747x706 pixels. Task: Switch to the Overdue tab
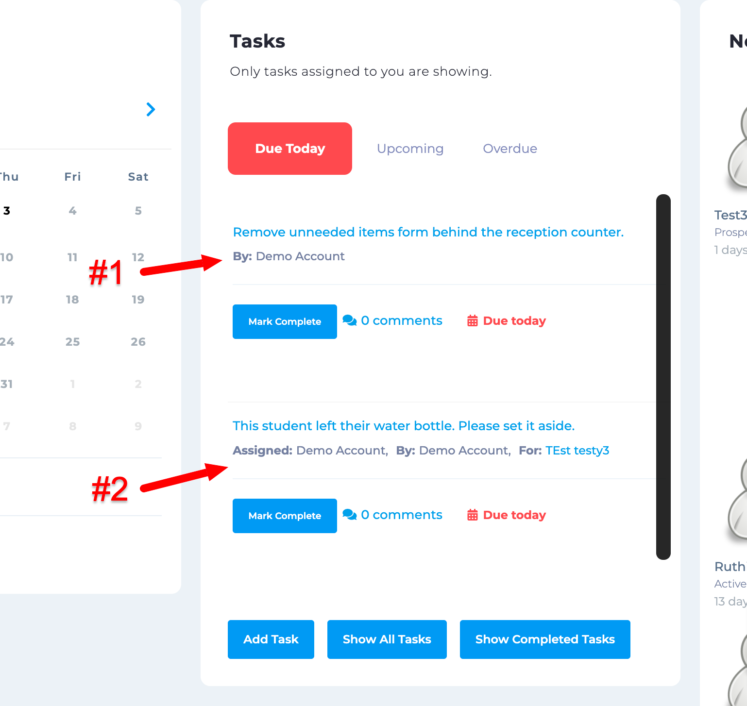point(509,149)
